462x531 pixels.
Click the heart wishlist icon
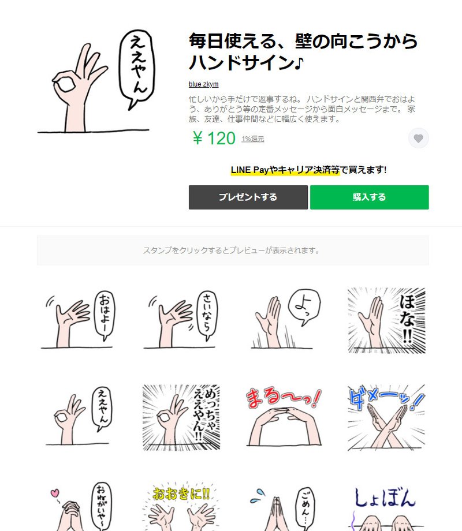pyautogui.click(x=418, y=138)
